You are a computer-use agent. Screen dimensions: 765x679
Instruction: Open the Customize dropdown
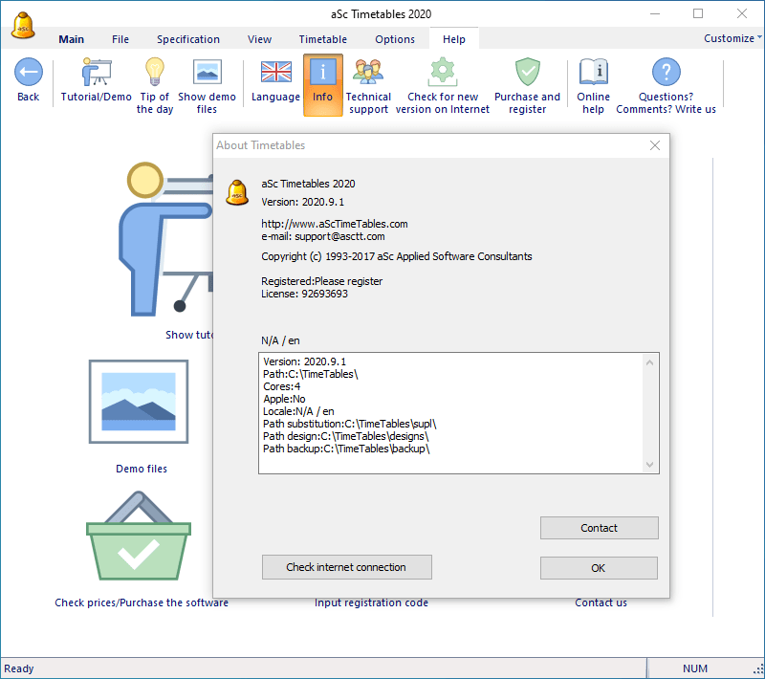(730, 37)
